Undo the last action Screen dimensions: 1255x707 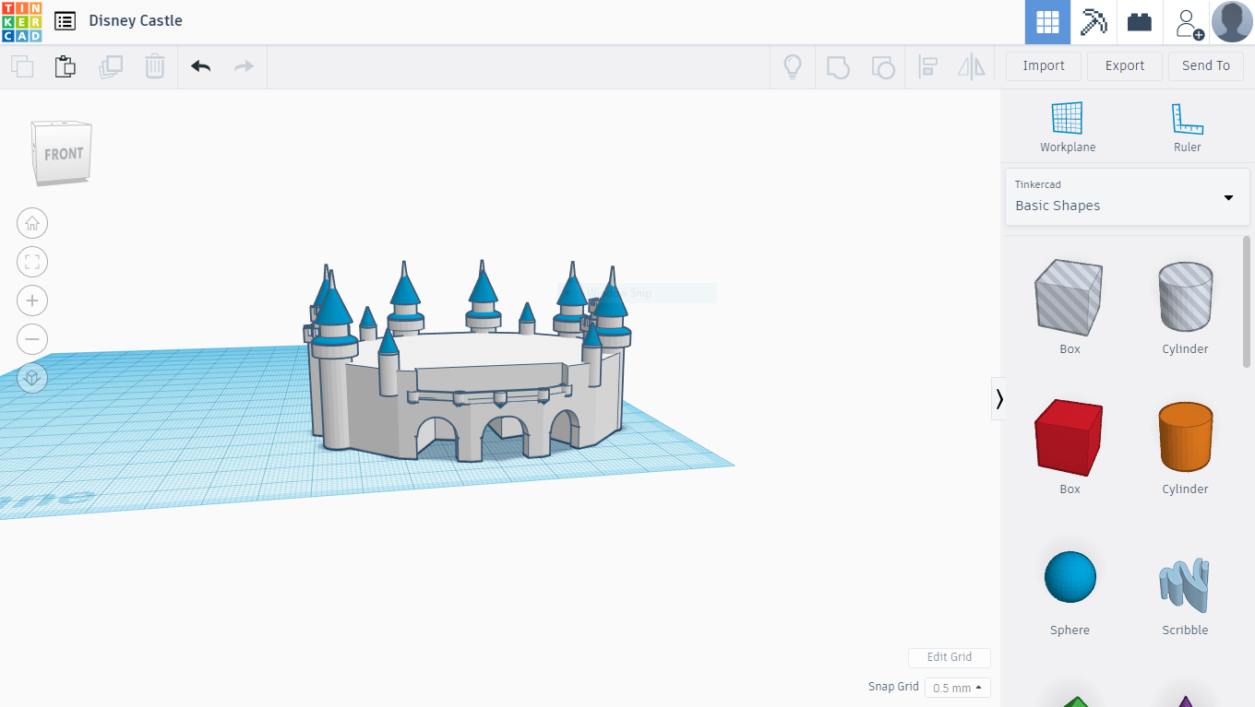click(200, 66)
